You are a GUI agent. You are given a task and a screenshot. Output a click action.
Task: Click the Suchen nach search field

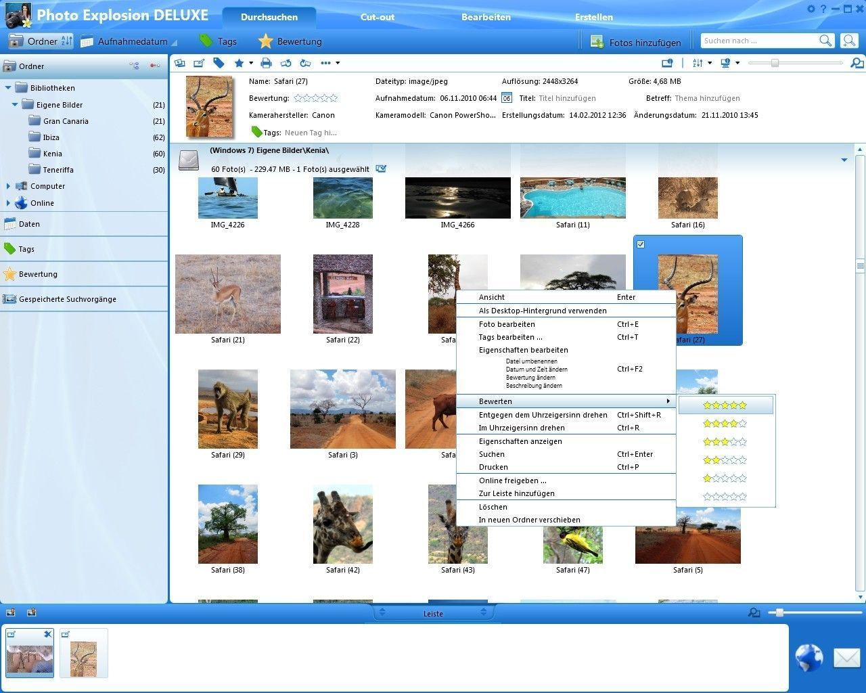758,41
